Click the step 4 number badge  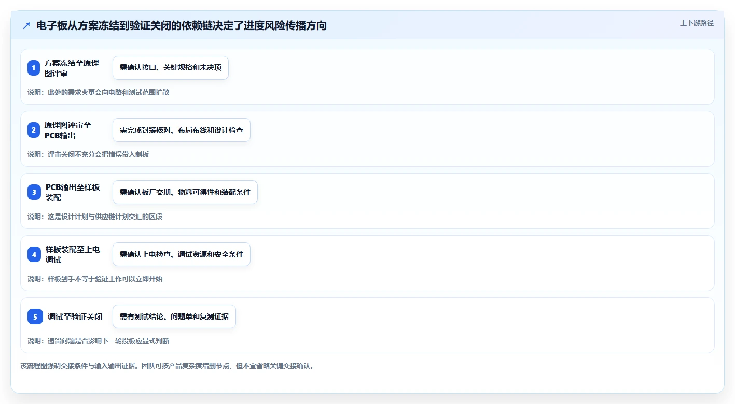coord(34,254)
